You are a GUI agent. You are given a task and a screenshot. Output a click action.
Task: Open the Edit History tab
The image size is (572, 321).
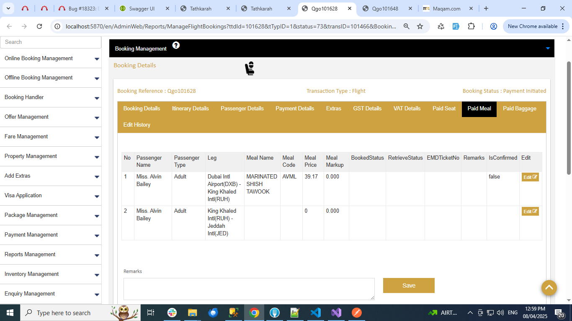(137, 125)
